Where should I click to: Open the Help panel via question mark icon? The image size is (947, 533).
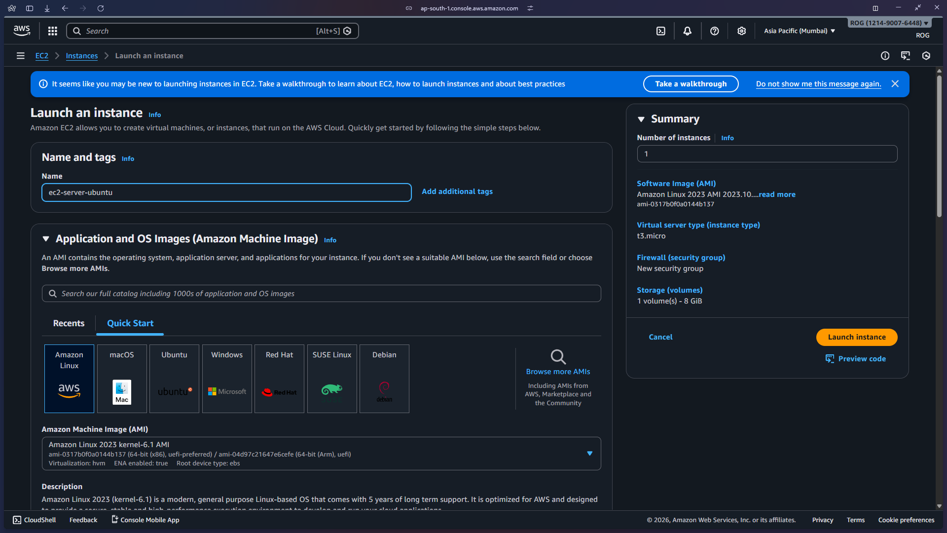pyautogui.click(x=714, y=31)
